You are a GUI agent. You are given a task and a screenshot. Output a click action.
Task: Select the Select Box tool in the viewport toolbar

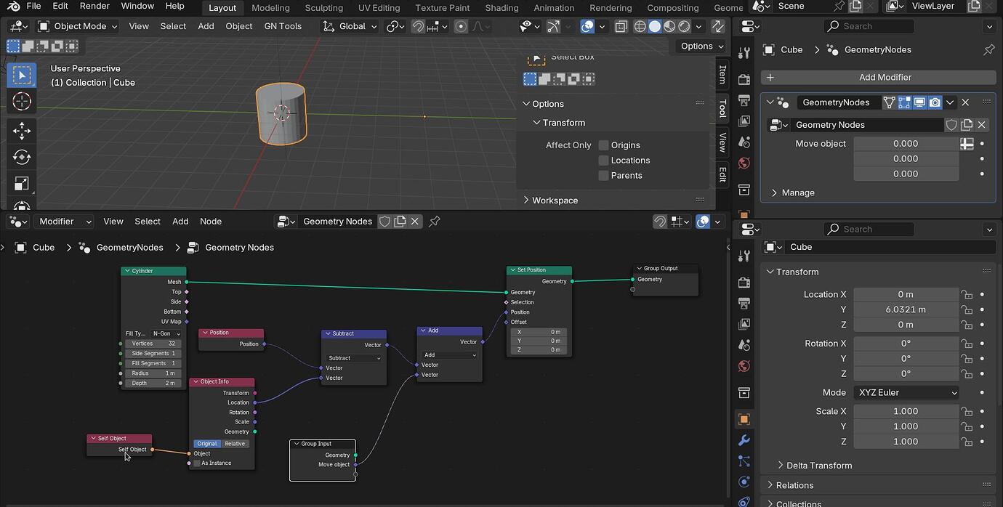(21, 76)
